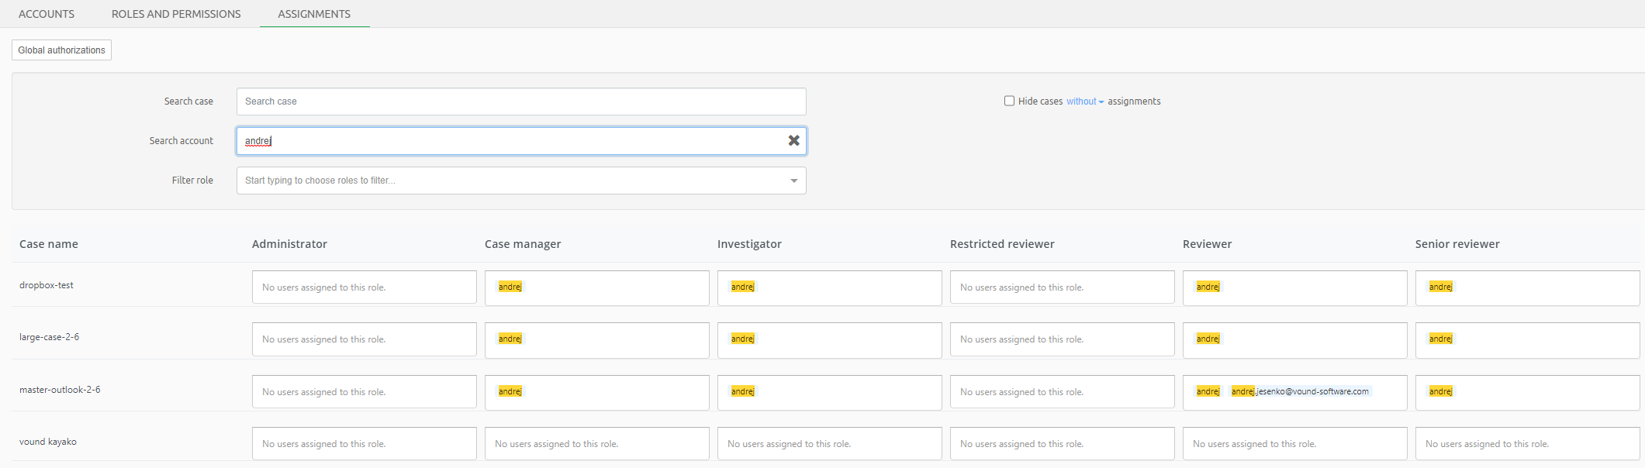
Task: Clear the Search account field
Action: 793,141
